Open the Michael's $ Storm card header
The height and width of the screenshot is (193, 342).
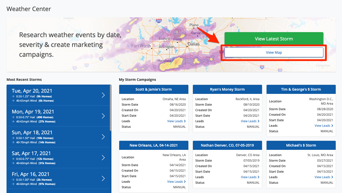point(301,145)
